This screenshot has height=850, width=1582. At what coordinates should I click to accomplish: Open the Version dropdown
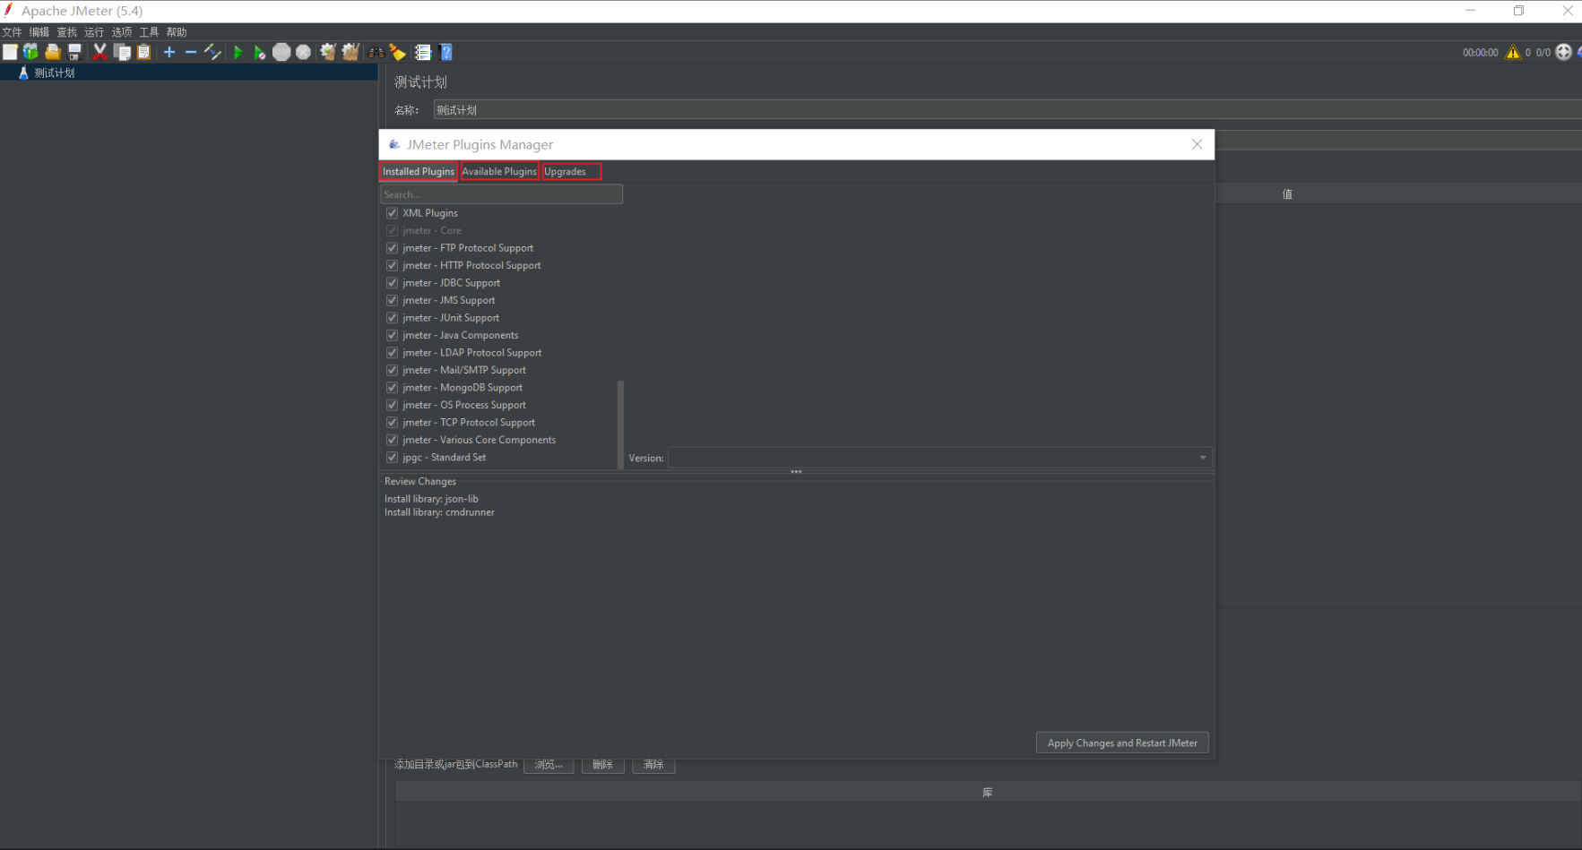pyautogui.click(x=939, y=458)
